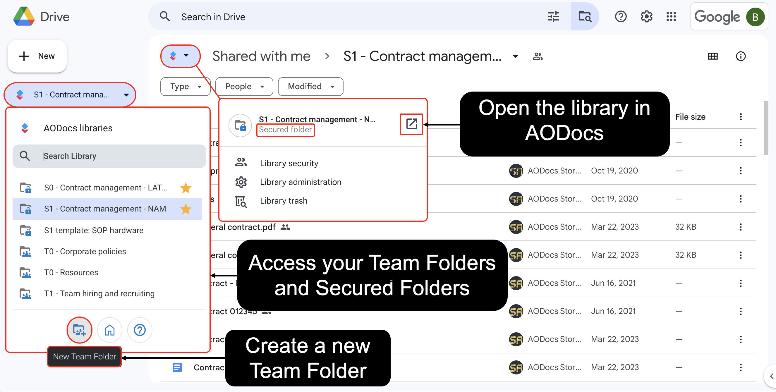The height and width of the screenshot is (392, 776).
Task: Open more actions for first Jun 16, 2021 row
Action: pos(741,283)
